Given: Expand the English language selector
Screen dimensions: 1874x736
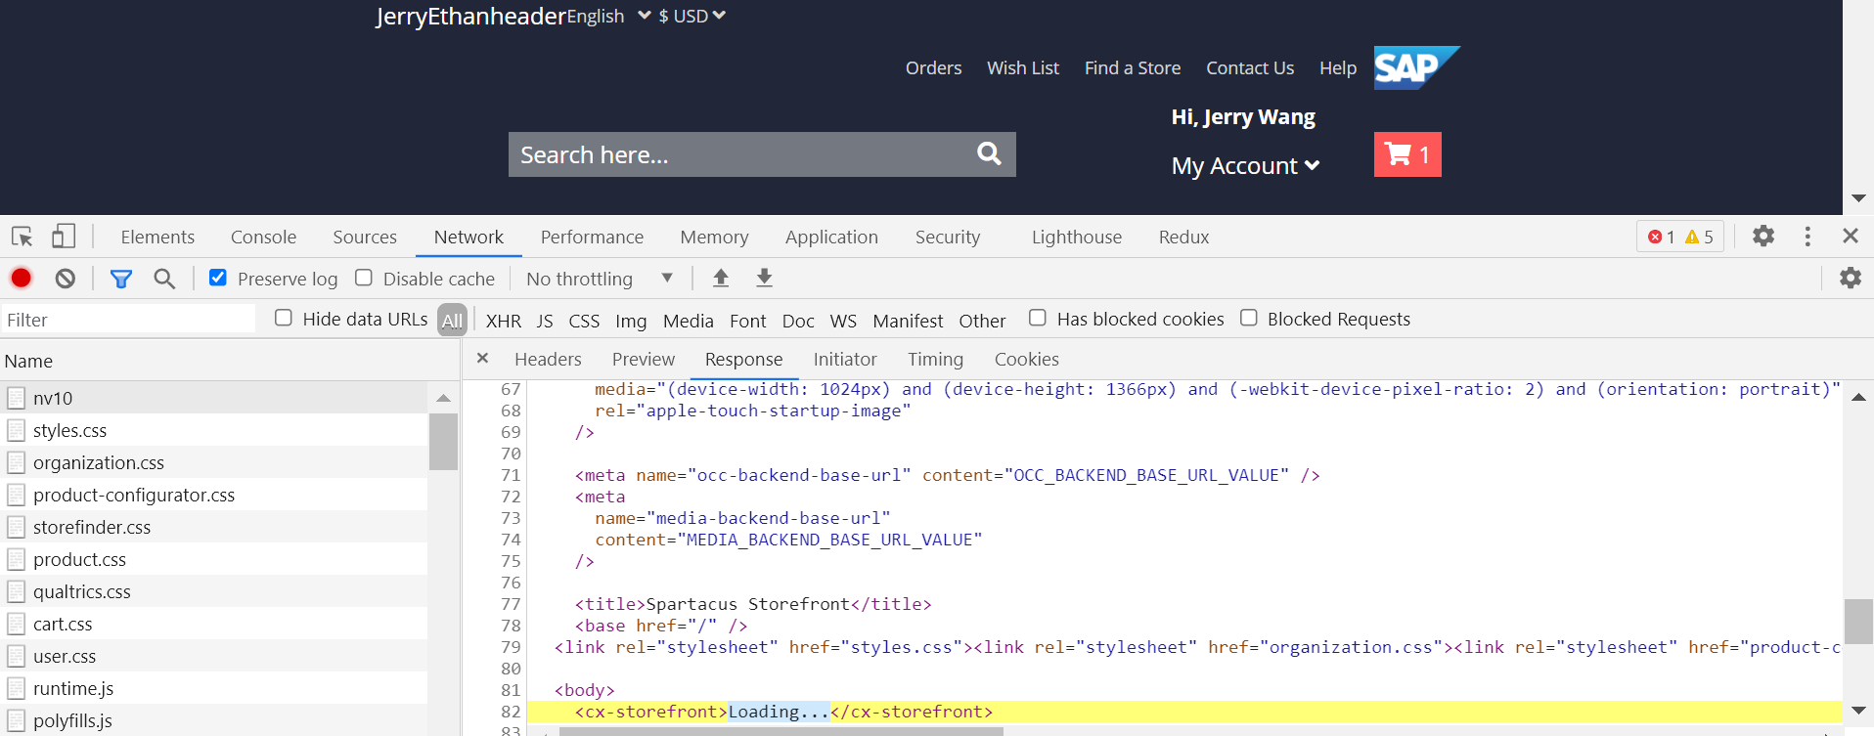Looking at the screenshot, I should [x=608, y=16].
